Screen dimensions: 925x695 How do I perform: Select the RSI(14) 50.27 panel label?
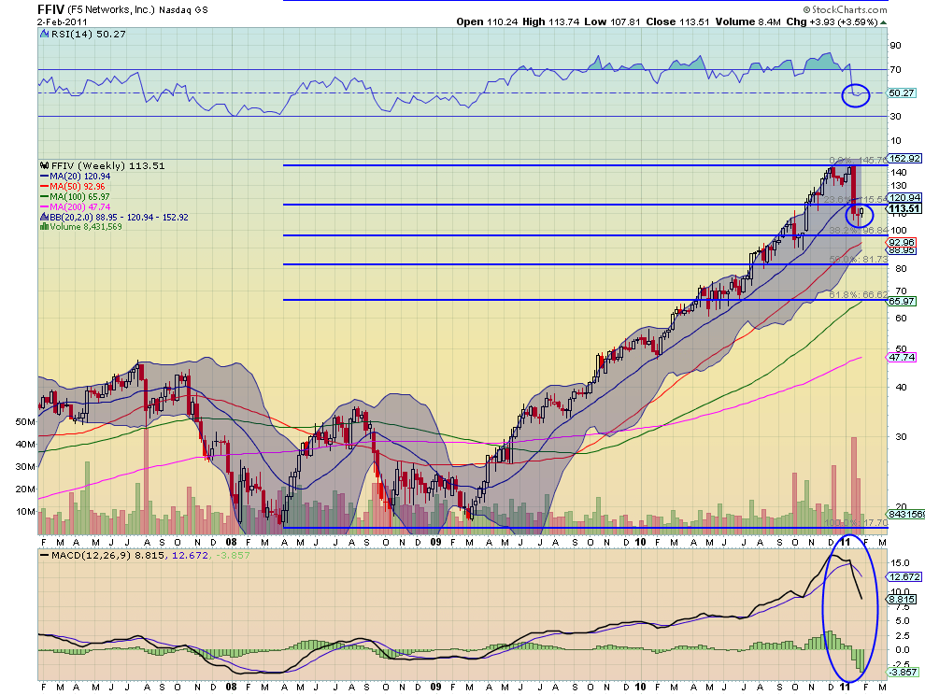[88, 35]
